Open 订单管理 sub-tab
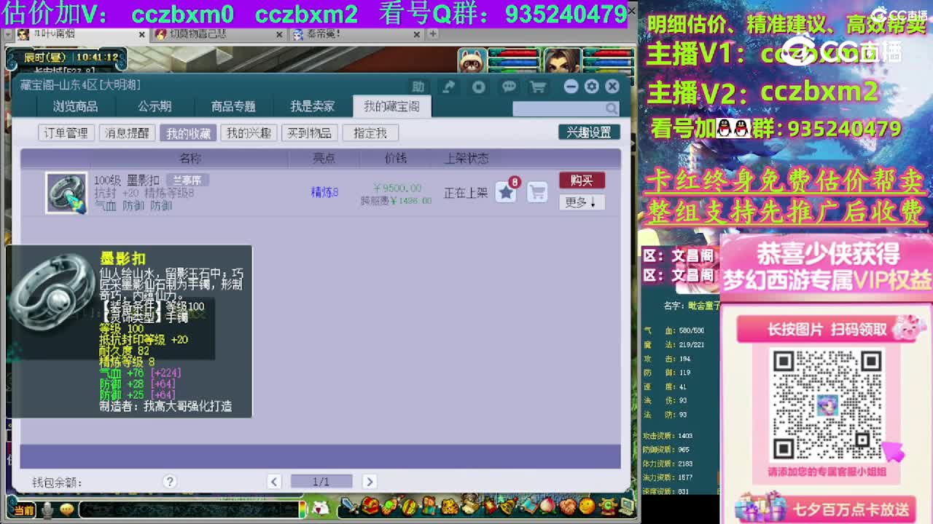The height and width of the screenshot is (524, 933). click(x=66, y=133)
